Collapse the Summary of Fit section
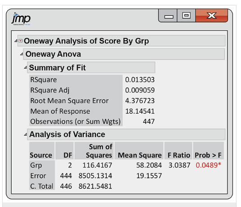The height and width of the screenshot is (207, 241). [26, 67]
